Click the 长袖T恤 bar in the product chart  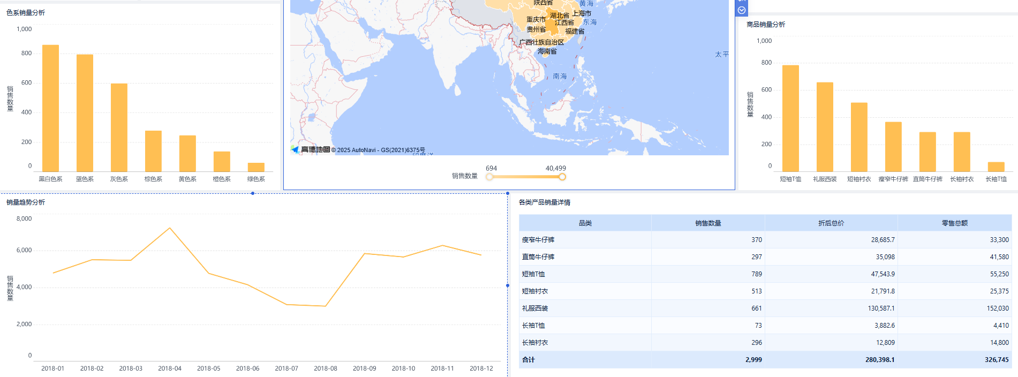tap(996, 167)
